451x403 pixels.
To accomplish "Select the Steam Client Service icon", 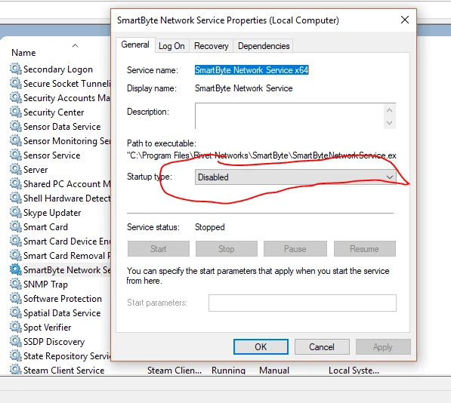I will (16, 370).
